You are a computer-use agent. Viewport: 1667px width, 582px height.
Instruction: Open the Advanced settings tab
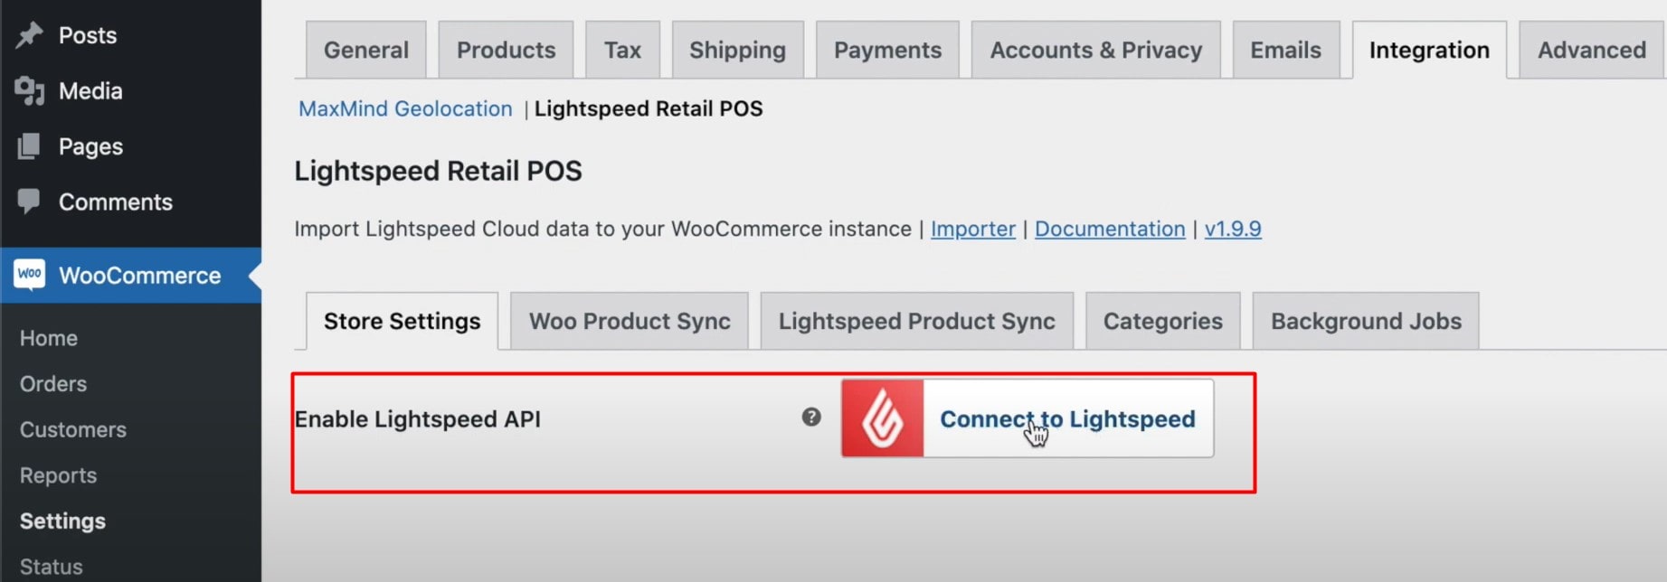(1592, 50)
